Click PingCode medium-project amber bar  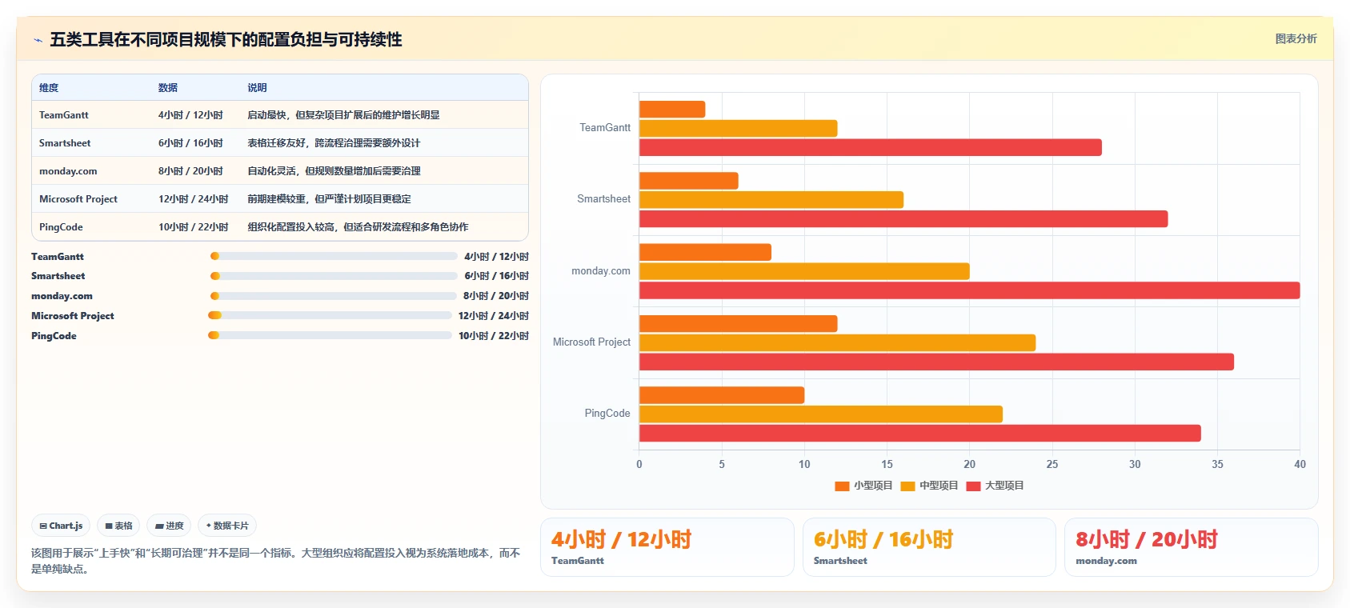(821, 414)
